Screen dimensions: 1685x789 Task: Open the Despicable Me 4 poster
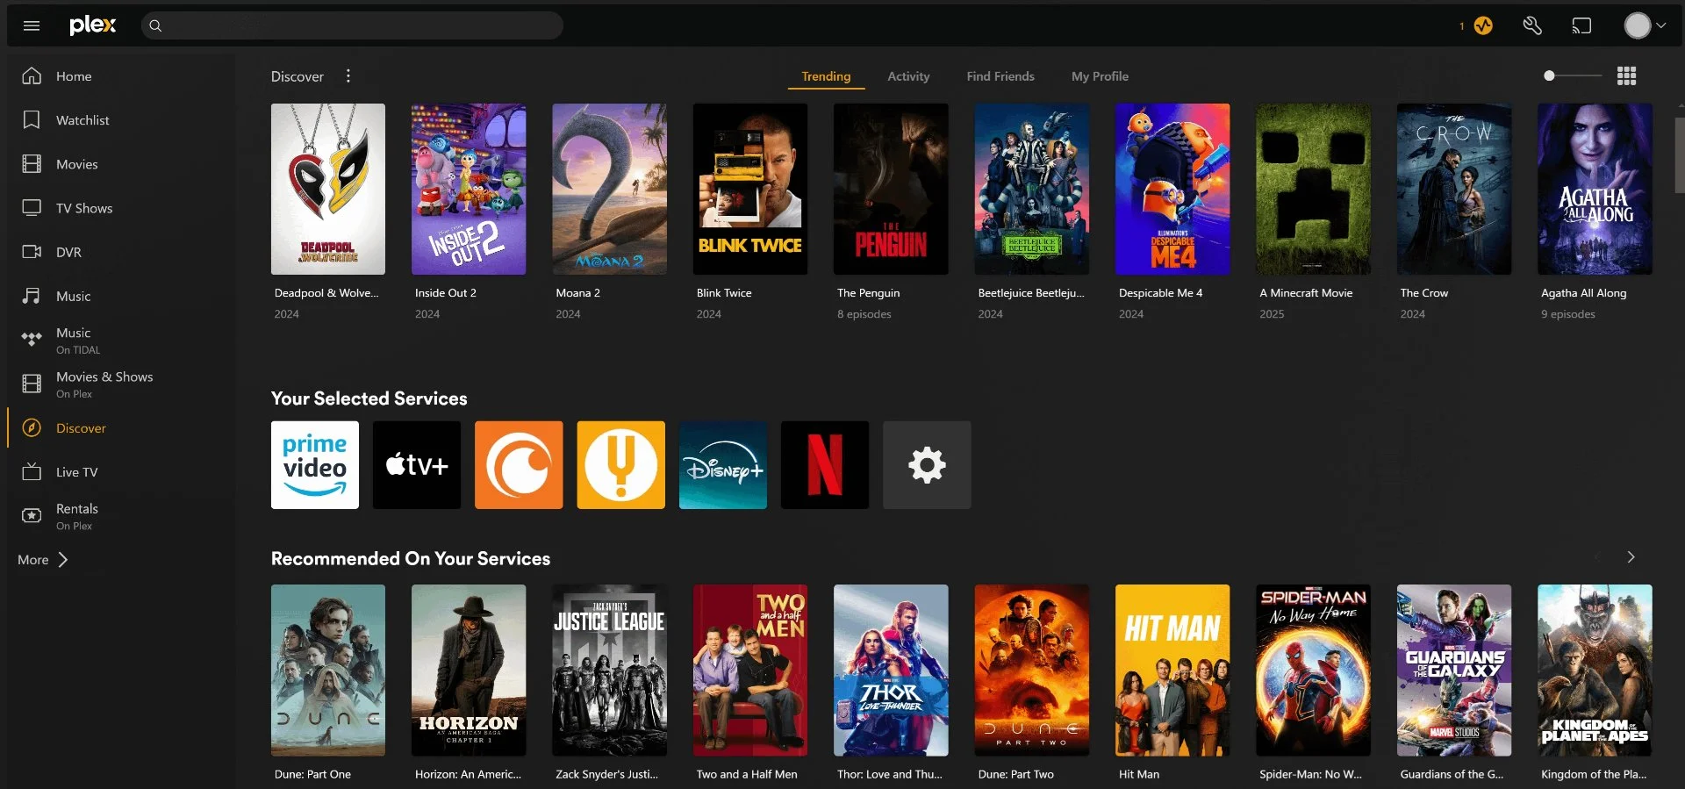[1172, 190]
